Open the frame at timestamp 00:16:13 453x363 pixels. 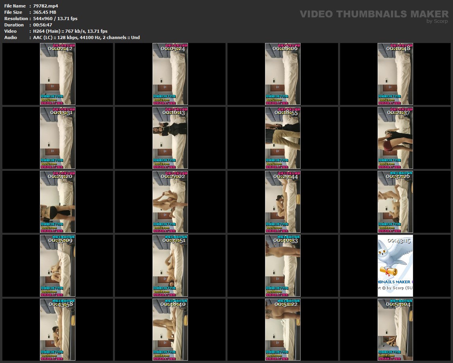click(170, 138)
